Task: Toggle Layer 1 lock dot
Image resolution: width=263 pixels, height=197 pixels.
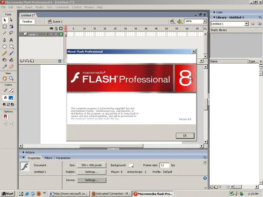Action: point(56,34)
